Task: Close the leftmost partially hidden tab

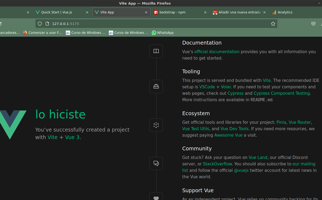Action: coord(28,12)
